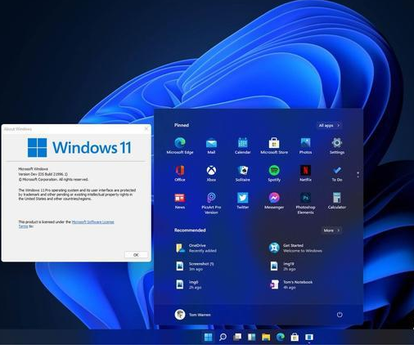Open Microsoft Store pinned icon

(x=274, y=145)
